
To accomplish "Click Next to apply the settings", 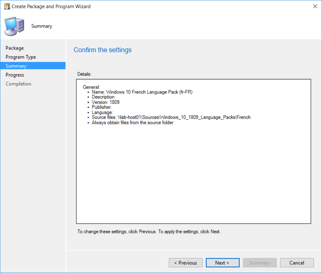I will pos(222,263).
